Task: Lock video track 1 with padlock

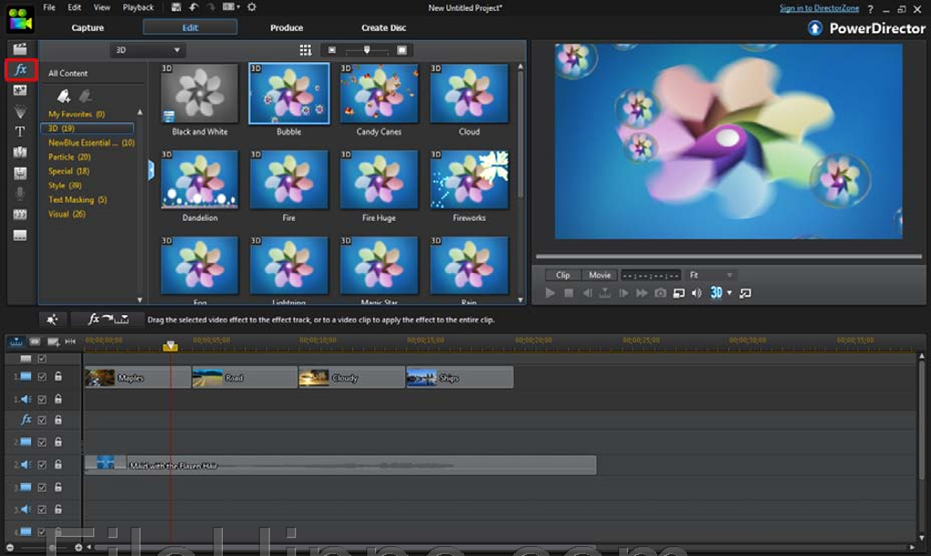Action: click(x=58, y=376)
